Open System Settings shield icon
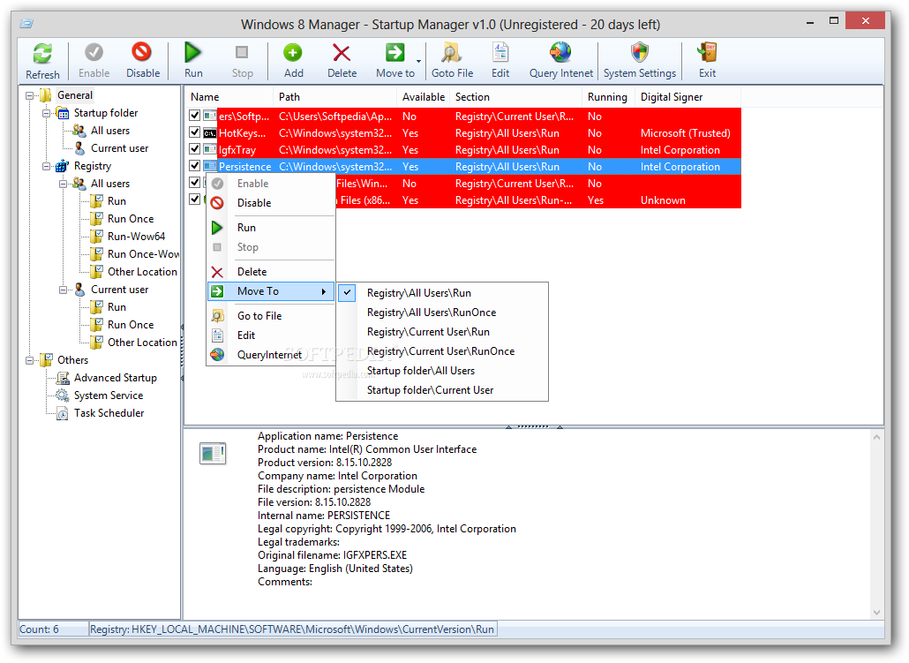The image size is (909, 663). click(640, 52)
